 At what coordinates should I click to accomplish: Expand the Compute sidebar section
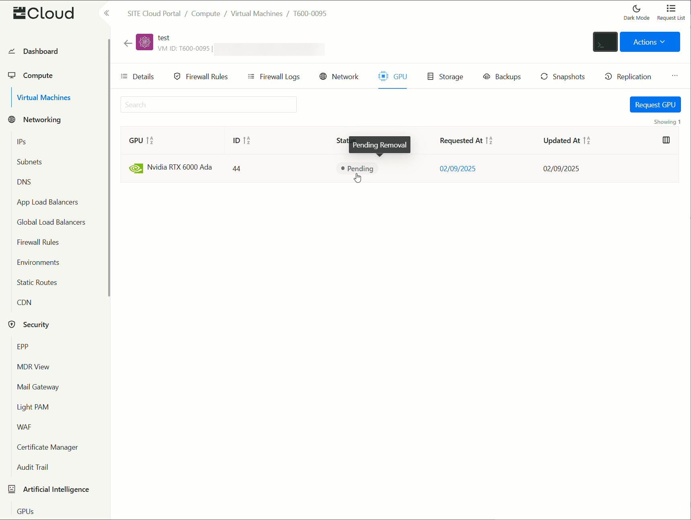(38, 76)
